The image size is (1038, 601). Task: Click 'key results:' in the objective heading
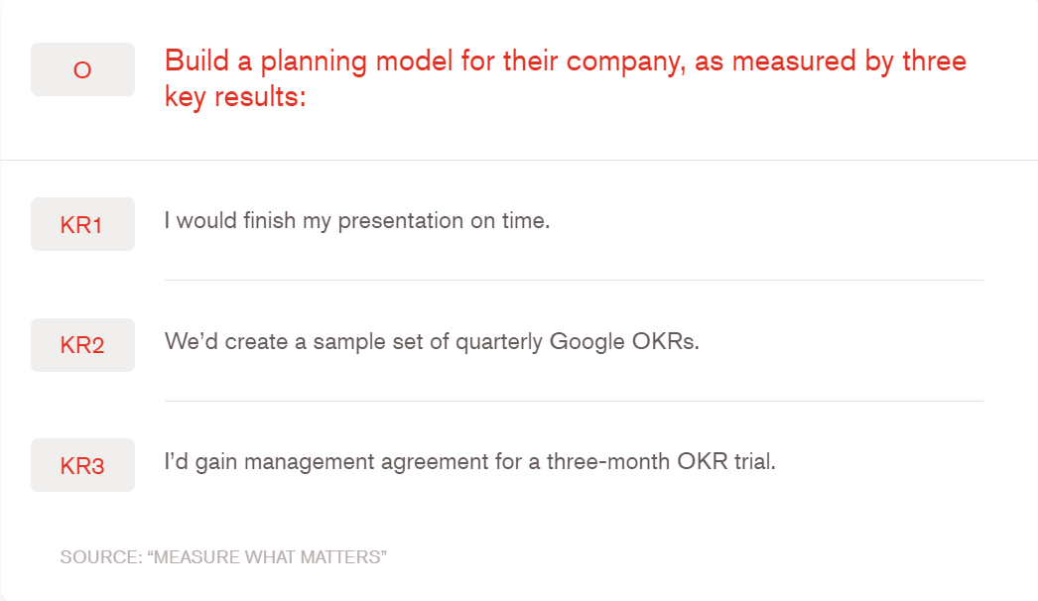235,97
